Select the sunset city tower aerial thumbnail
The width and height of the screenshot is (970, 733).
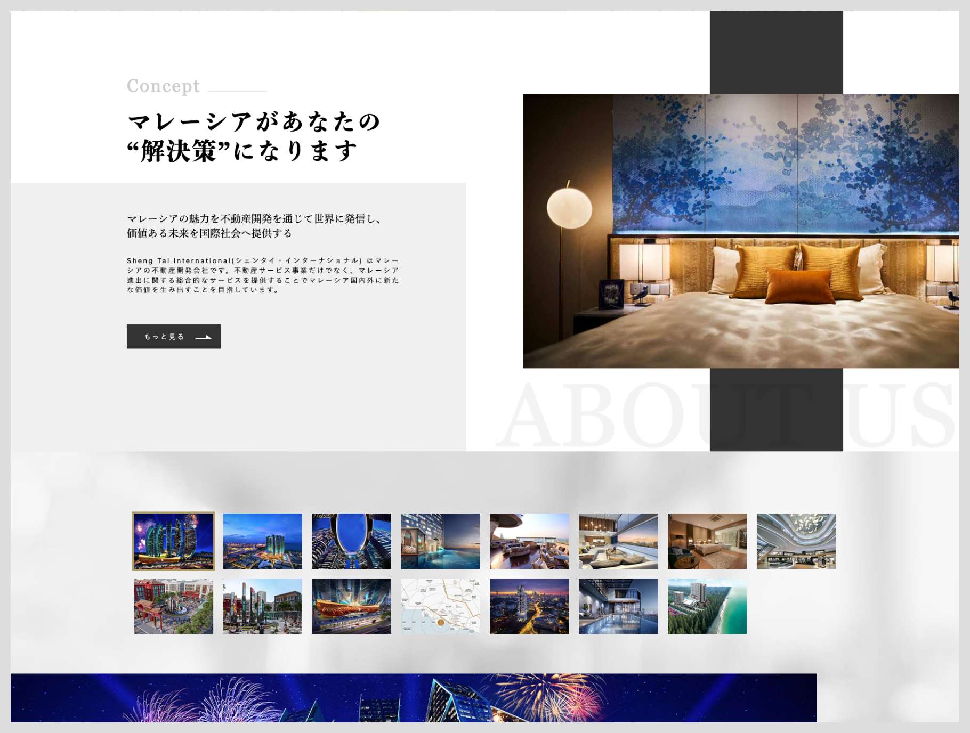pos(529,606)
